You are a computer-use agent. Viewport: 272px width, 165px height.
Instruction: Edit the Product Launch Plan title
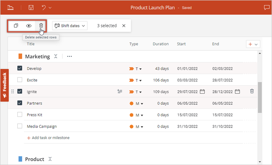[x=153, y=8]
